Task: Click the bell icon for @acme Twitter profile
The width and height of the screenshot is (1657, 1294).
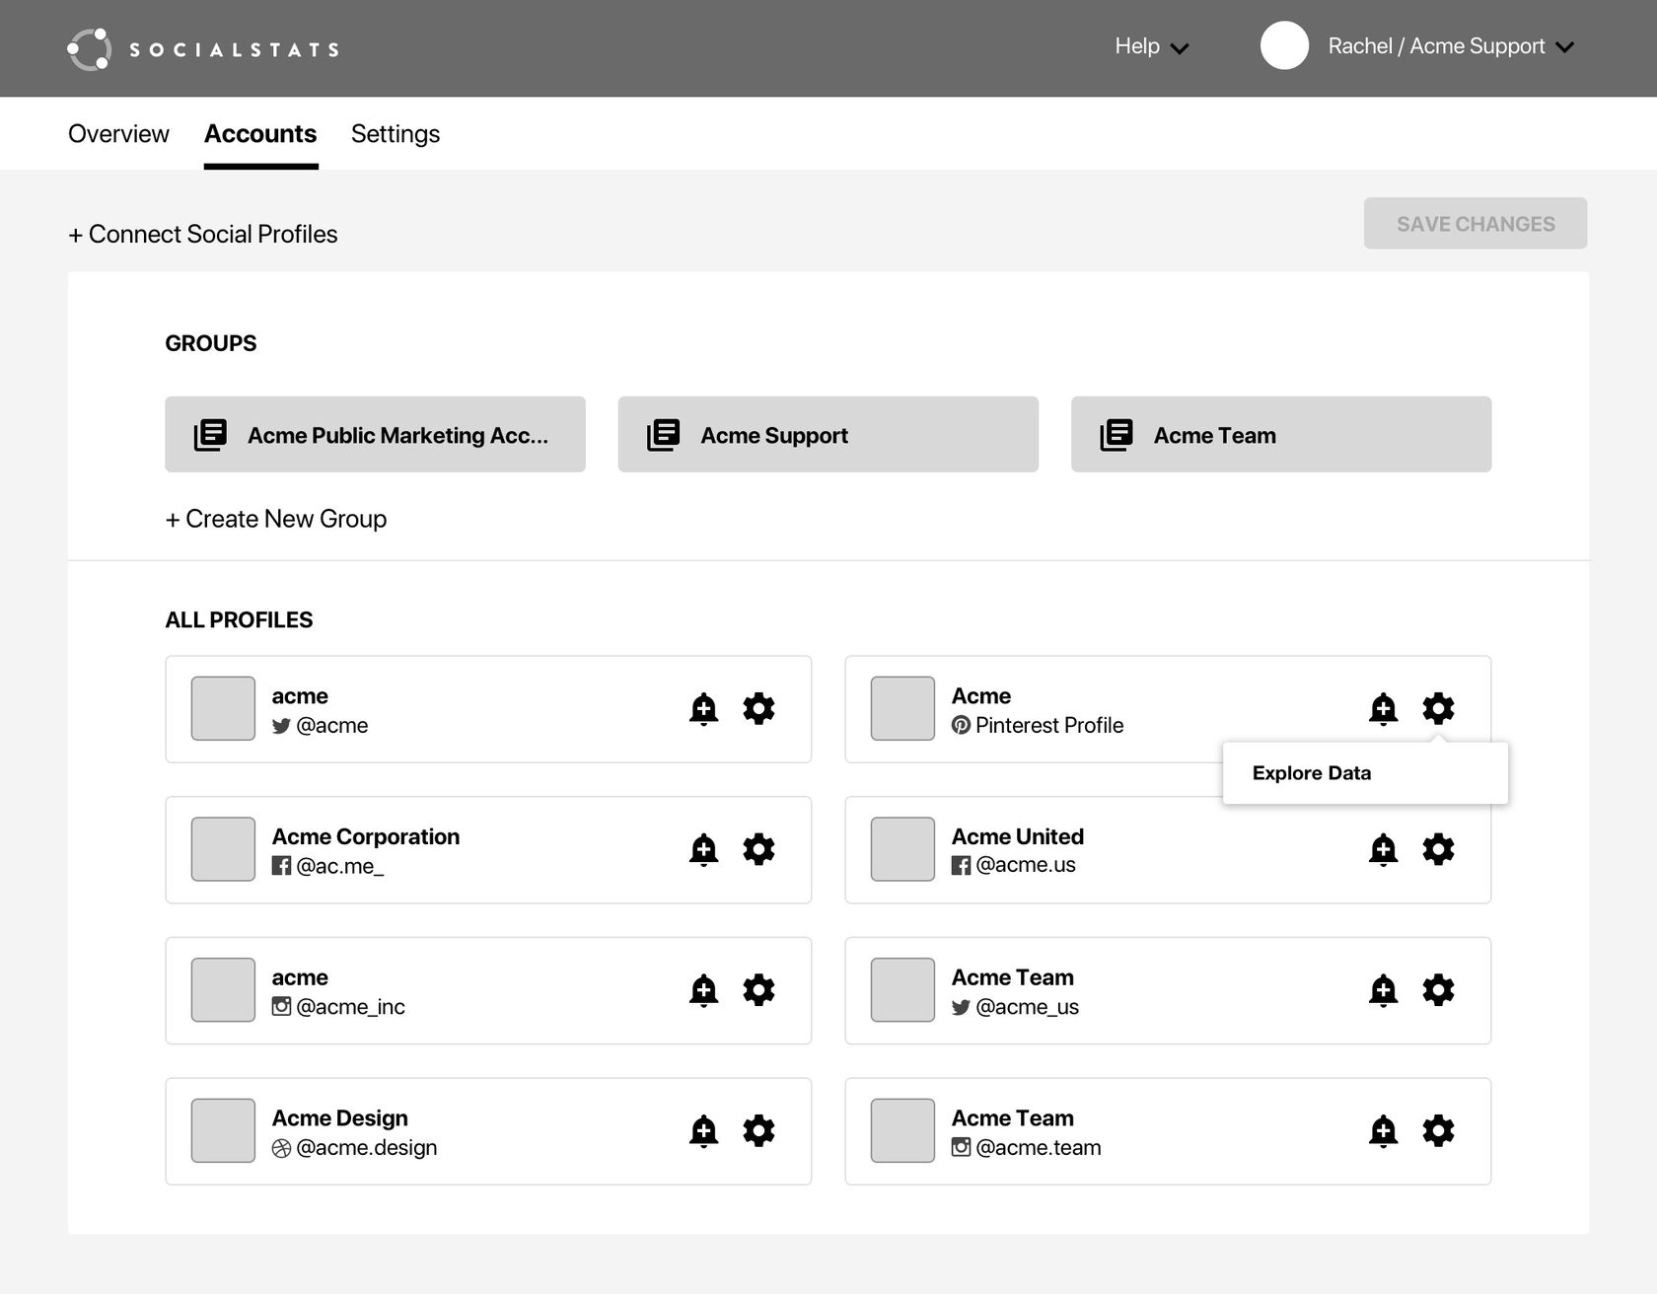Action: coord(703,709)
